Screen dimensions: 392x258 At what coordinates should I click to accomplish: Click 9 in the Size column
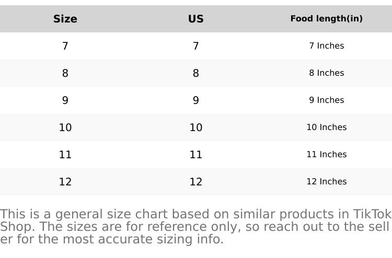click(65, 100)
